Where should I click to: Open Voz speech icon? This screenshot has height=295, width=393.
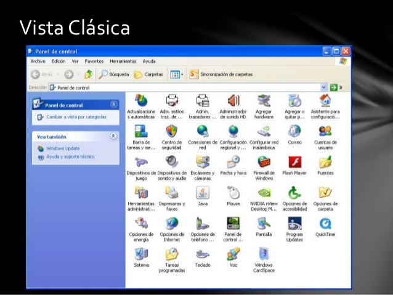coord(233,254)
